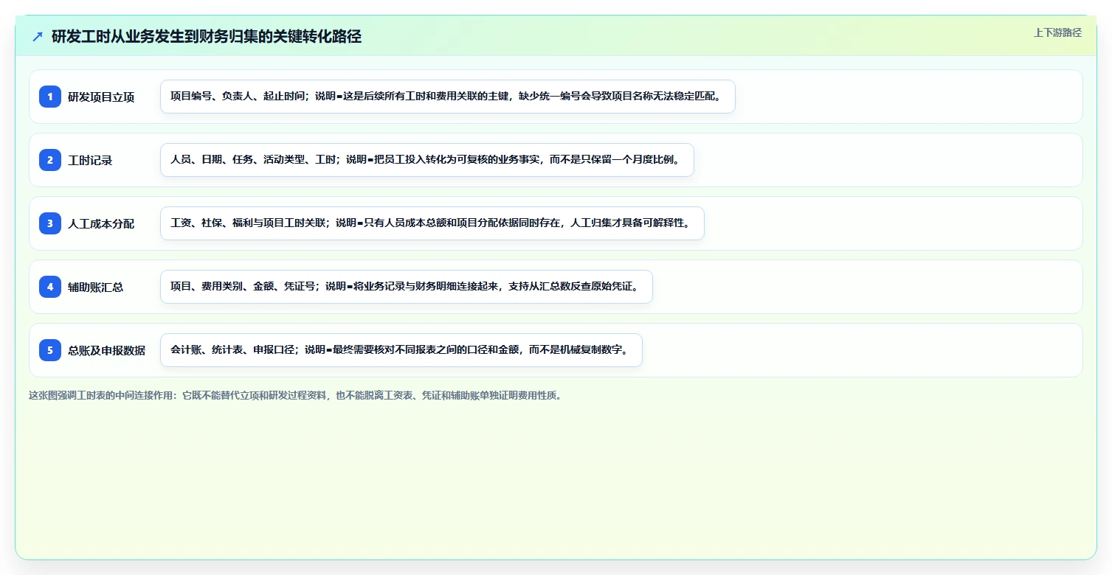Click the description starting 项目编号、负责人、起止时间
This screenshot has height=575, width=1112.
point(448,97)
